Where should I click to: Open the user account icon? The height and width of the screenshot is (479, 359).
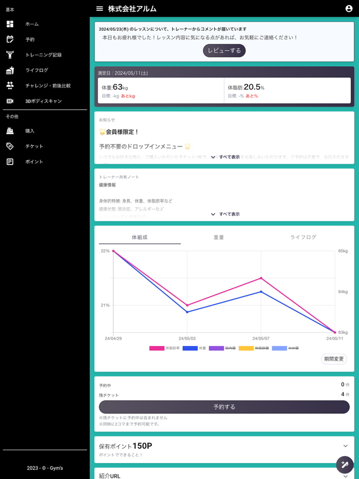pyautogui.click(x=349, y=9)
